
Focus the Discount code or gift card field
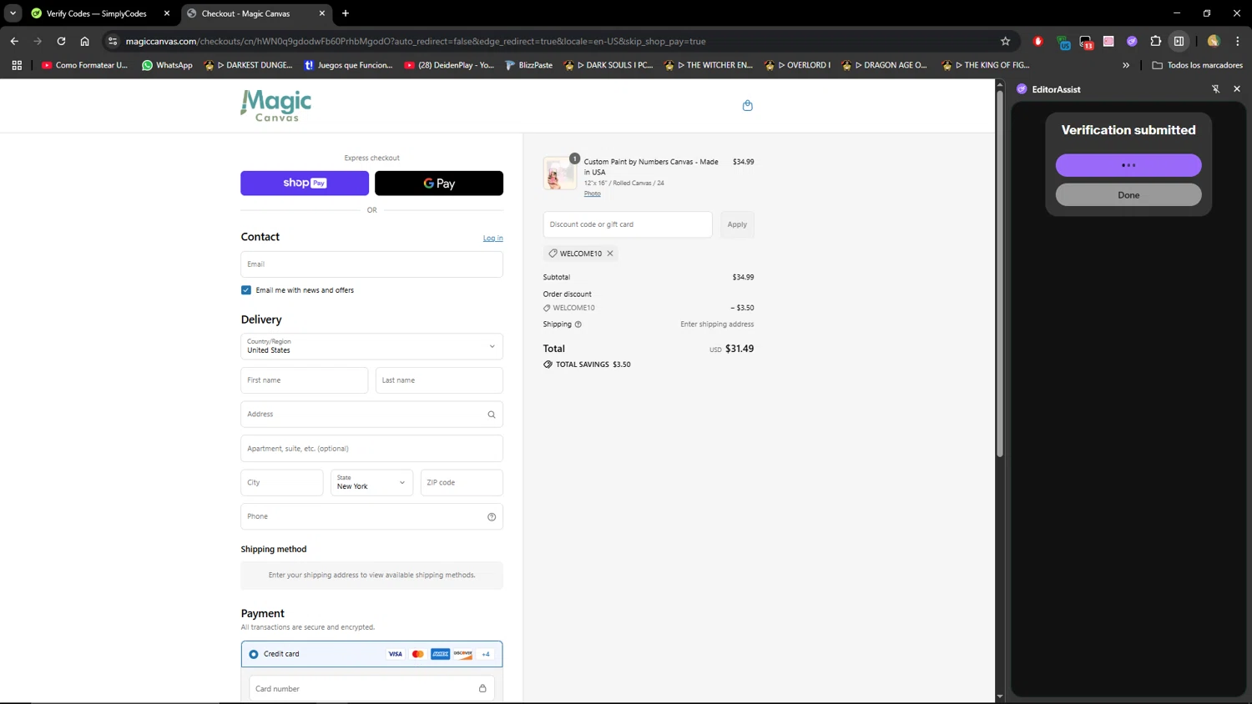(x=628, y=224)
